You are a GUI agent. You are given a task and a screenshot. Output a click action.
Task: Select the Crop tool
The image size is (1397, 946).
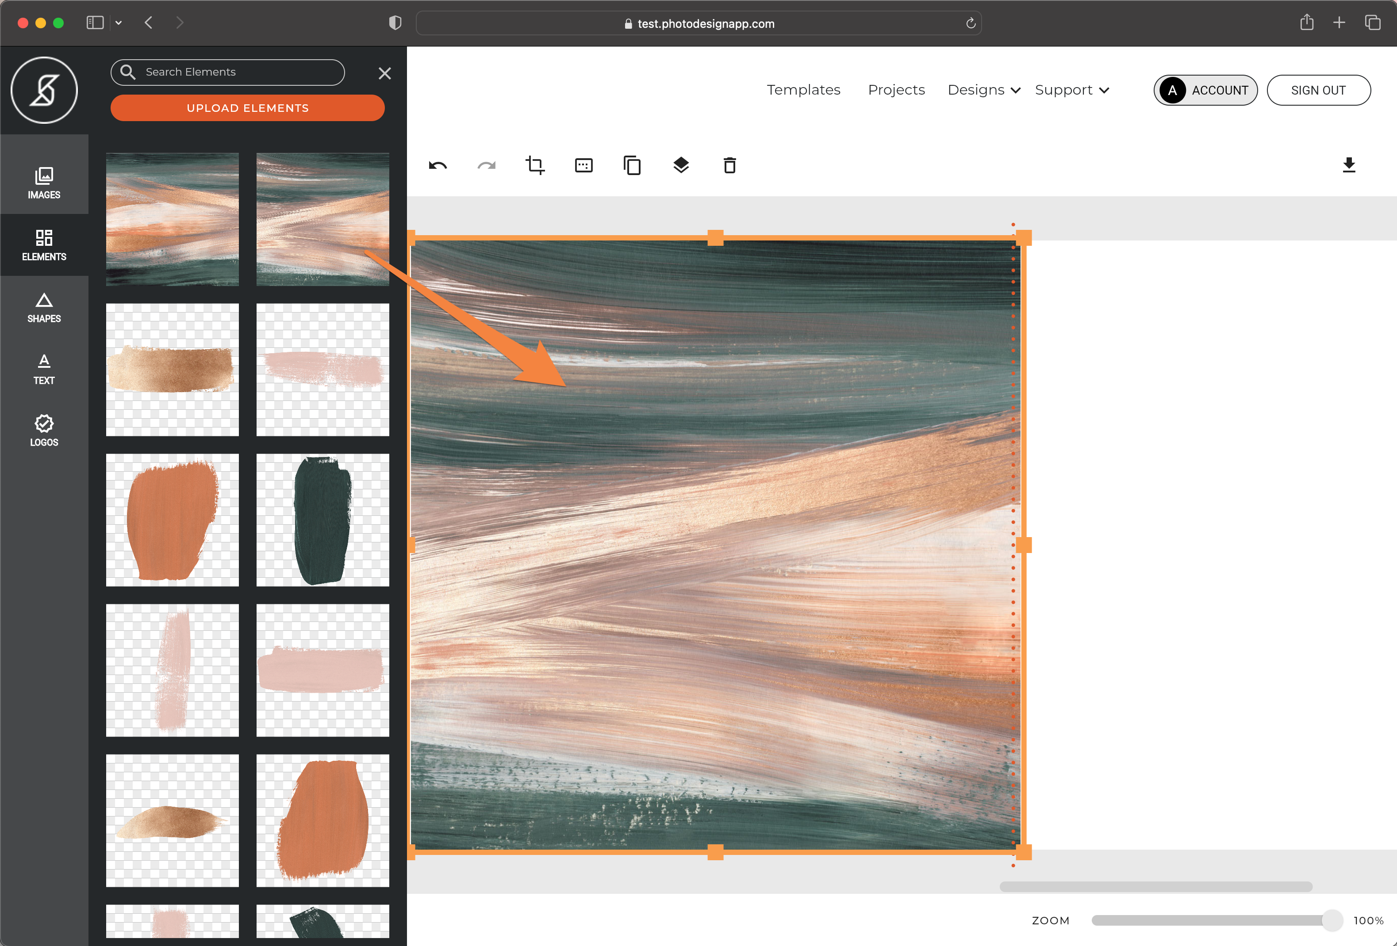click(535, 165)
